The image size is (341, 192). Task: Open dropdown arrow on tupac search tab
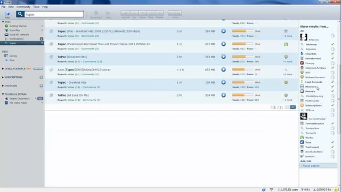coord(42,43)
